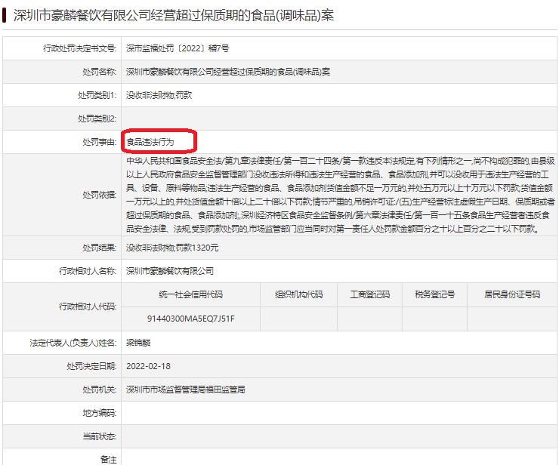Click the legal representative name 梁锦麟
The height and width of the screenshot is (465, 559).
138,343
